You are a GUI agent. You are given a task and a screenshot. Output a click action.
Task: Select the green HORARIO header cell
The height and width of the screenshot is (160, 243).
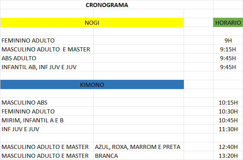point(228,23)
